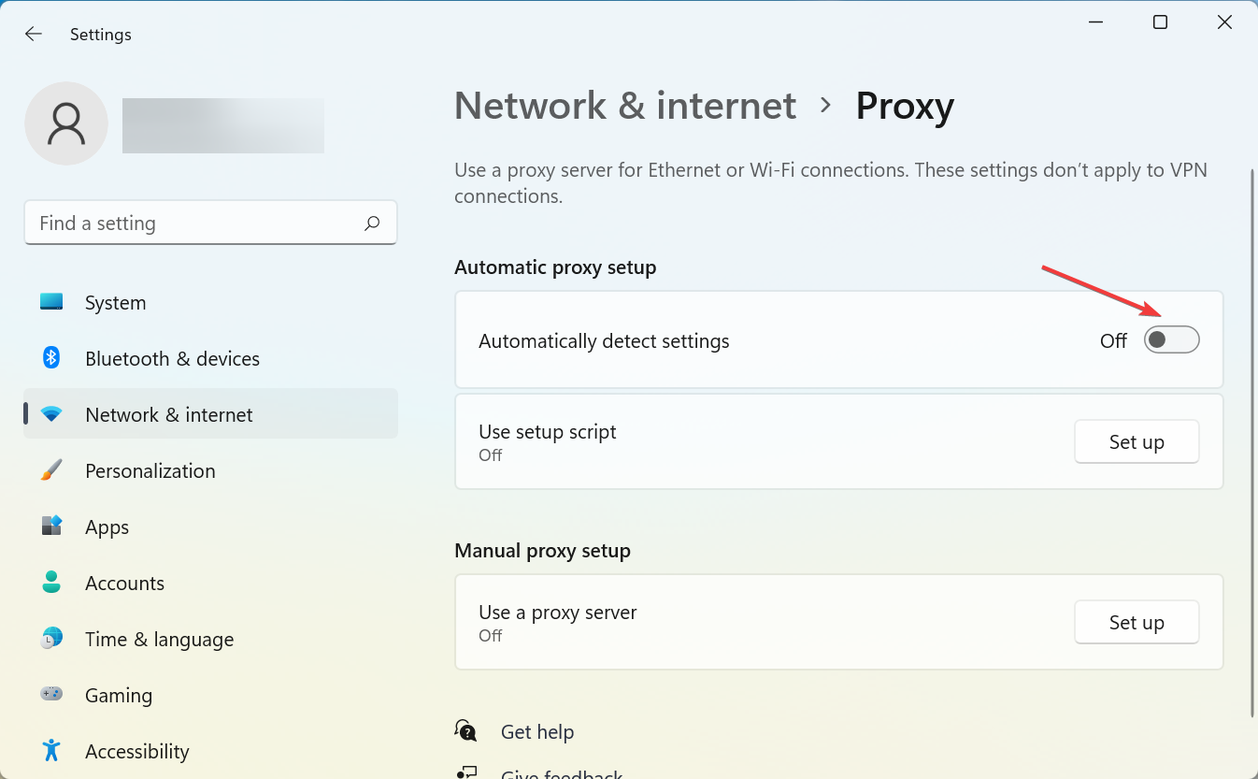Screen dimensions: 1258x779
Task: Open the Gaming settings category
Action: (x=118, y=695)
